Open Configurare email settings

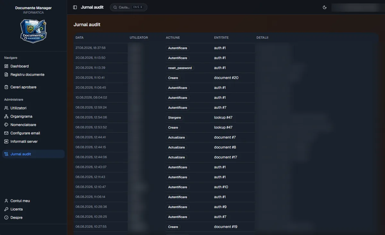(33, 133)
